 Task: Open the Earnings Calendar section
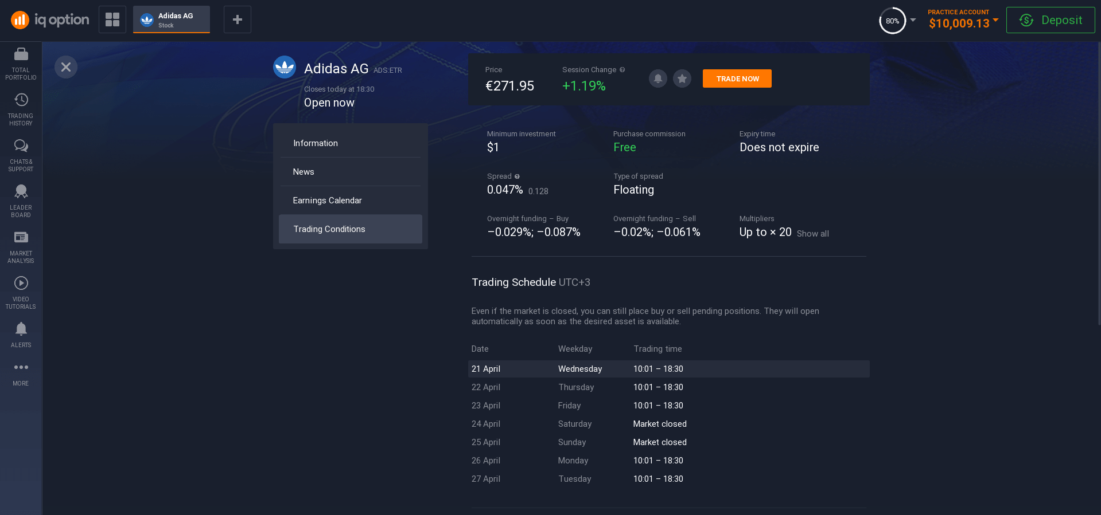pyautogui.click(x=351, y=201)
